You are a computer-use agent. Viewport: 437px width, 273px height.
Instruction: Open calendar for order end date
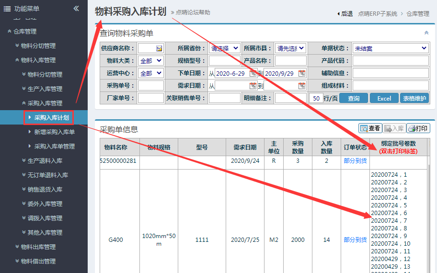(x=301, y=73)
